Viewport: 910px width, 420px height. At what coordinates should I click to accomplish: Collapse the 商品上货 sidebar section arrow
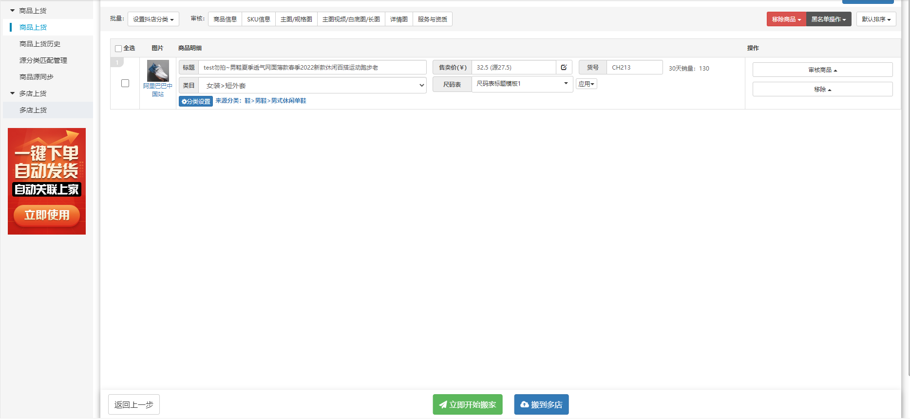point(12,11)
